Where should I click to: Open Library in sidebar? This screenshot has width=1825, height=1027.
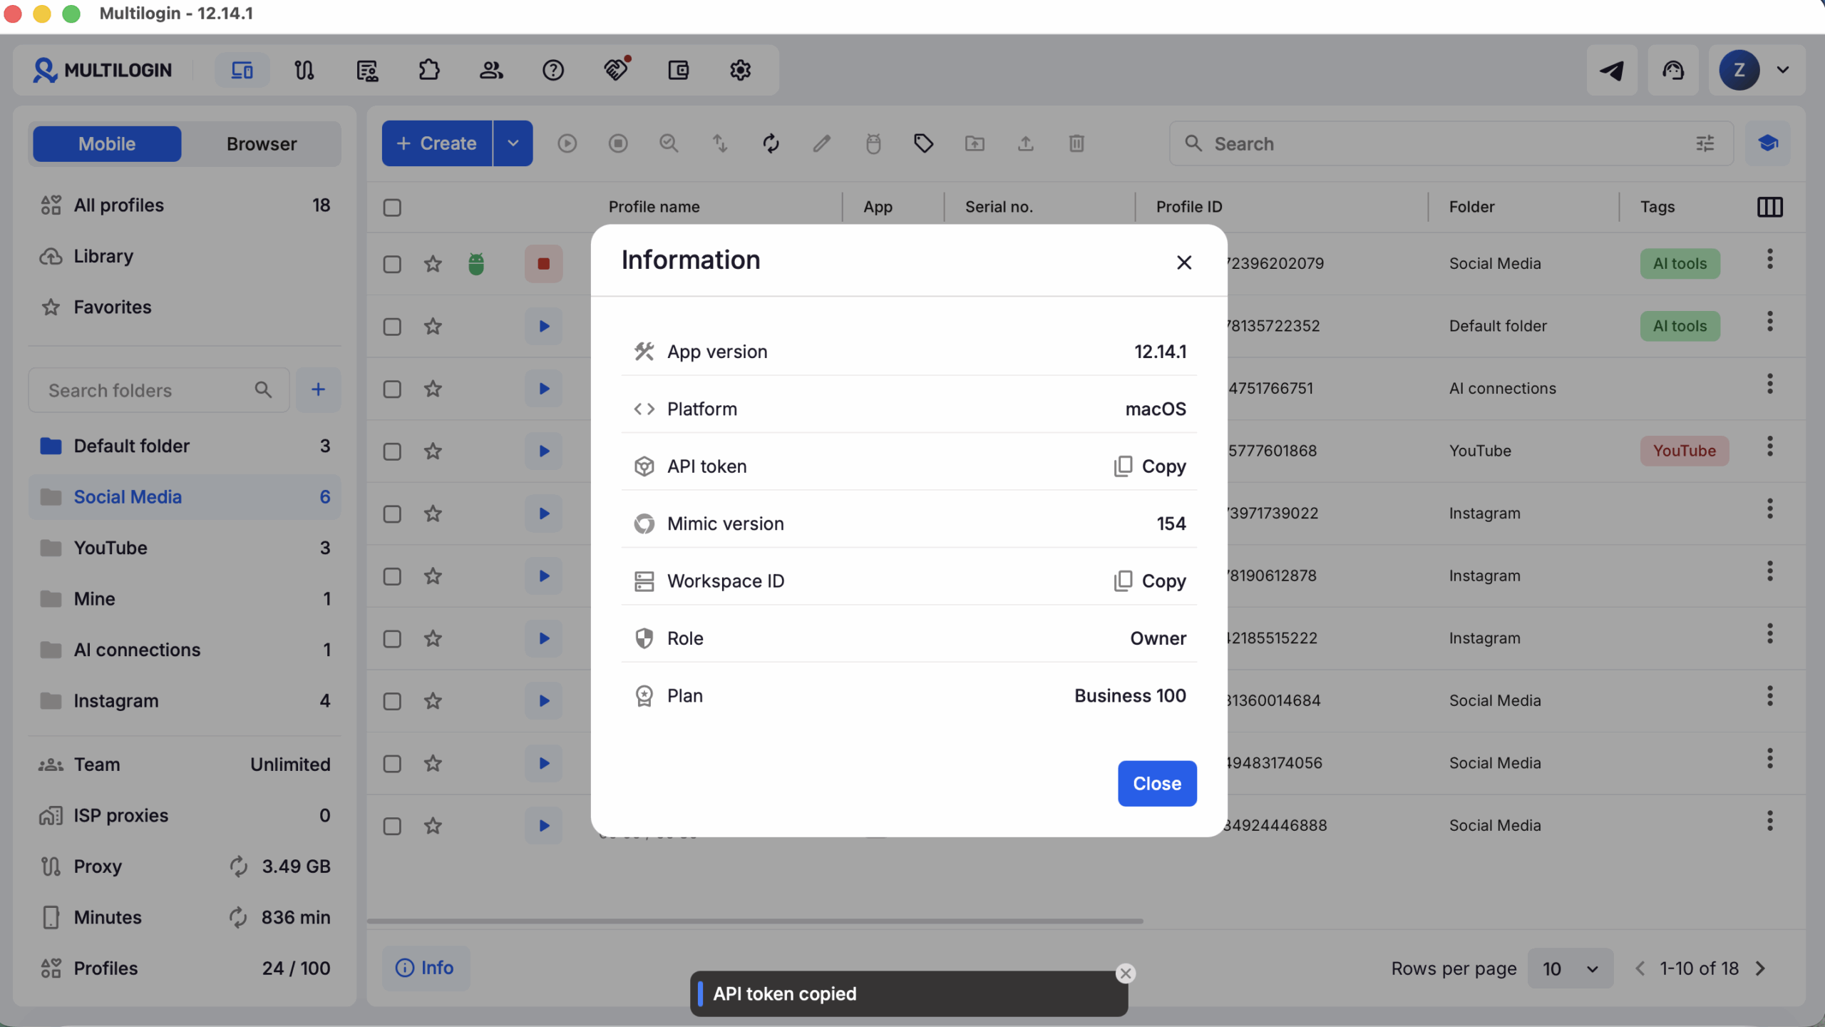(x=185, y=256)
